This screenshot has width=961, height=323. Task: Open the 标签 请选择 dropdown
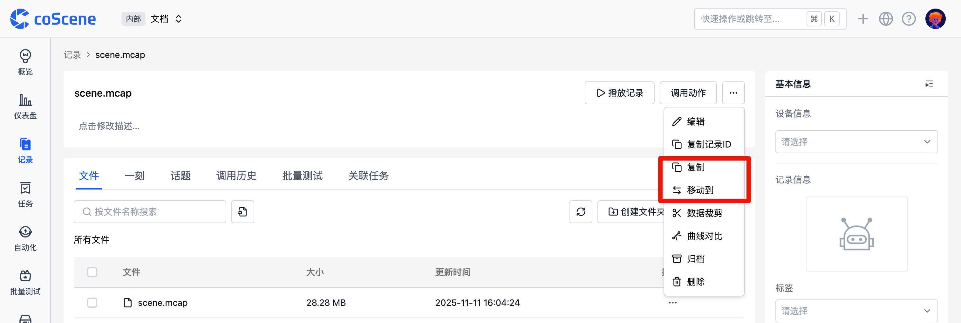pos(856,311)
